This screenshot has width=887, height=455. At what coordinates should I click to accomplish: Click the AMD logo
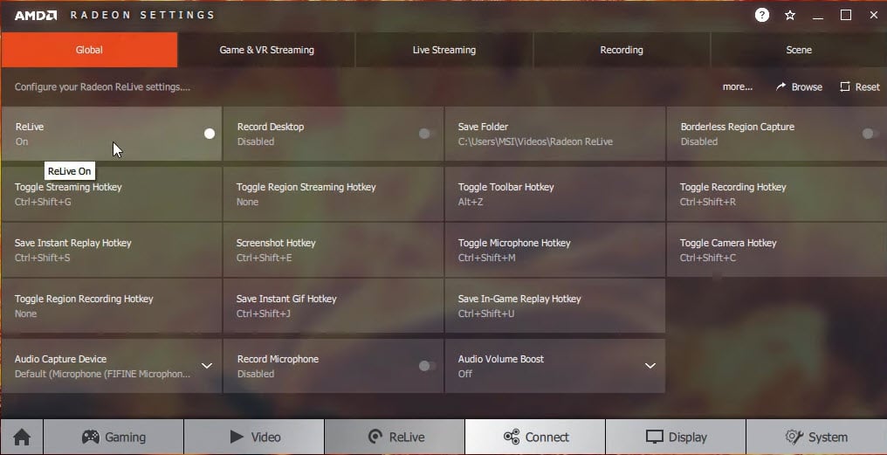point(36,15)
